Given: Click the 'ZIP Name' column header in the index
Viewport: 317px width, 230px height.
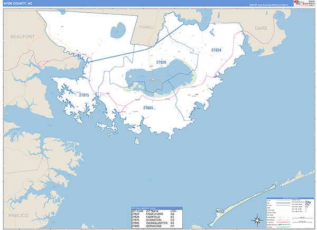Looking at the screenshot, I should point(152,211).
